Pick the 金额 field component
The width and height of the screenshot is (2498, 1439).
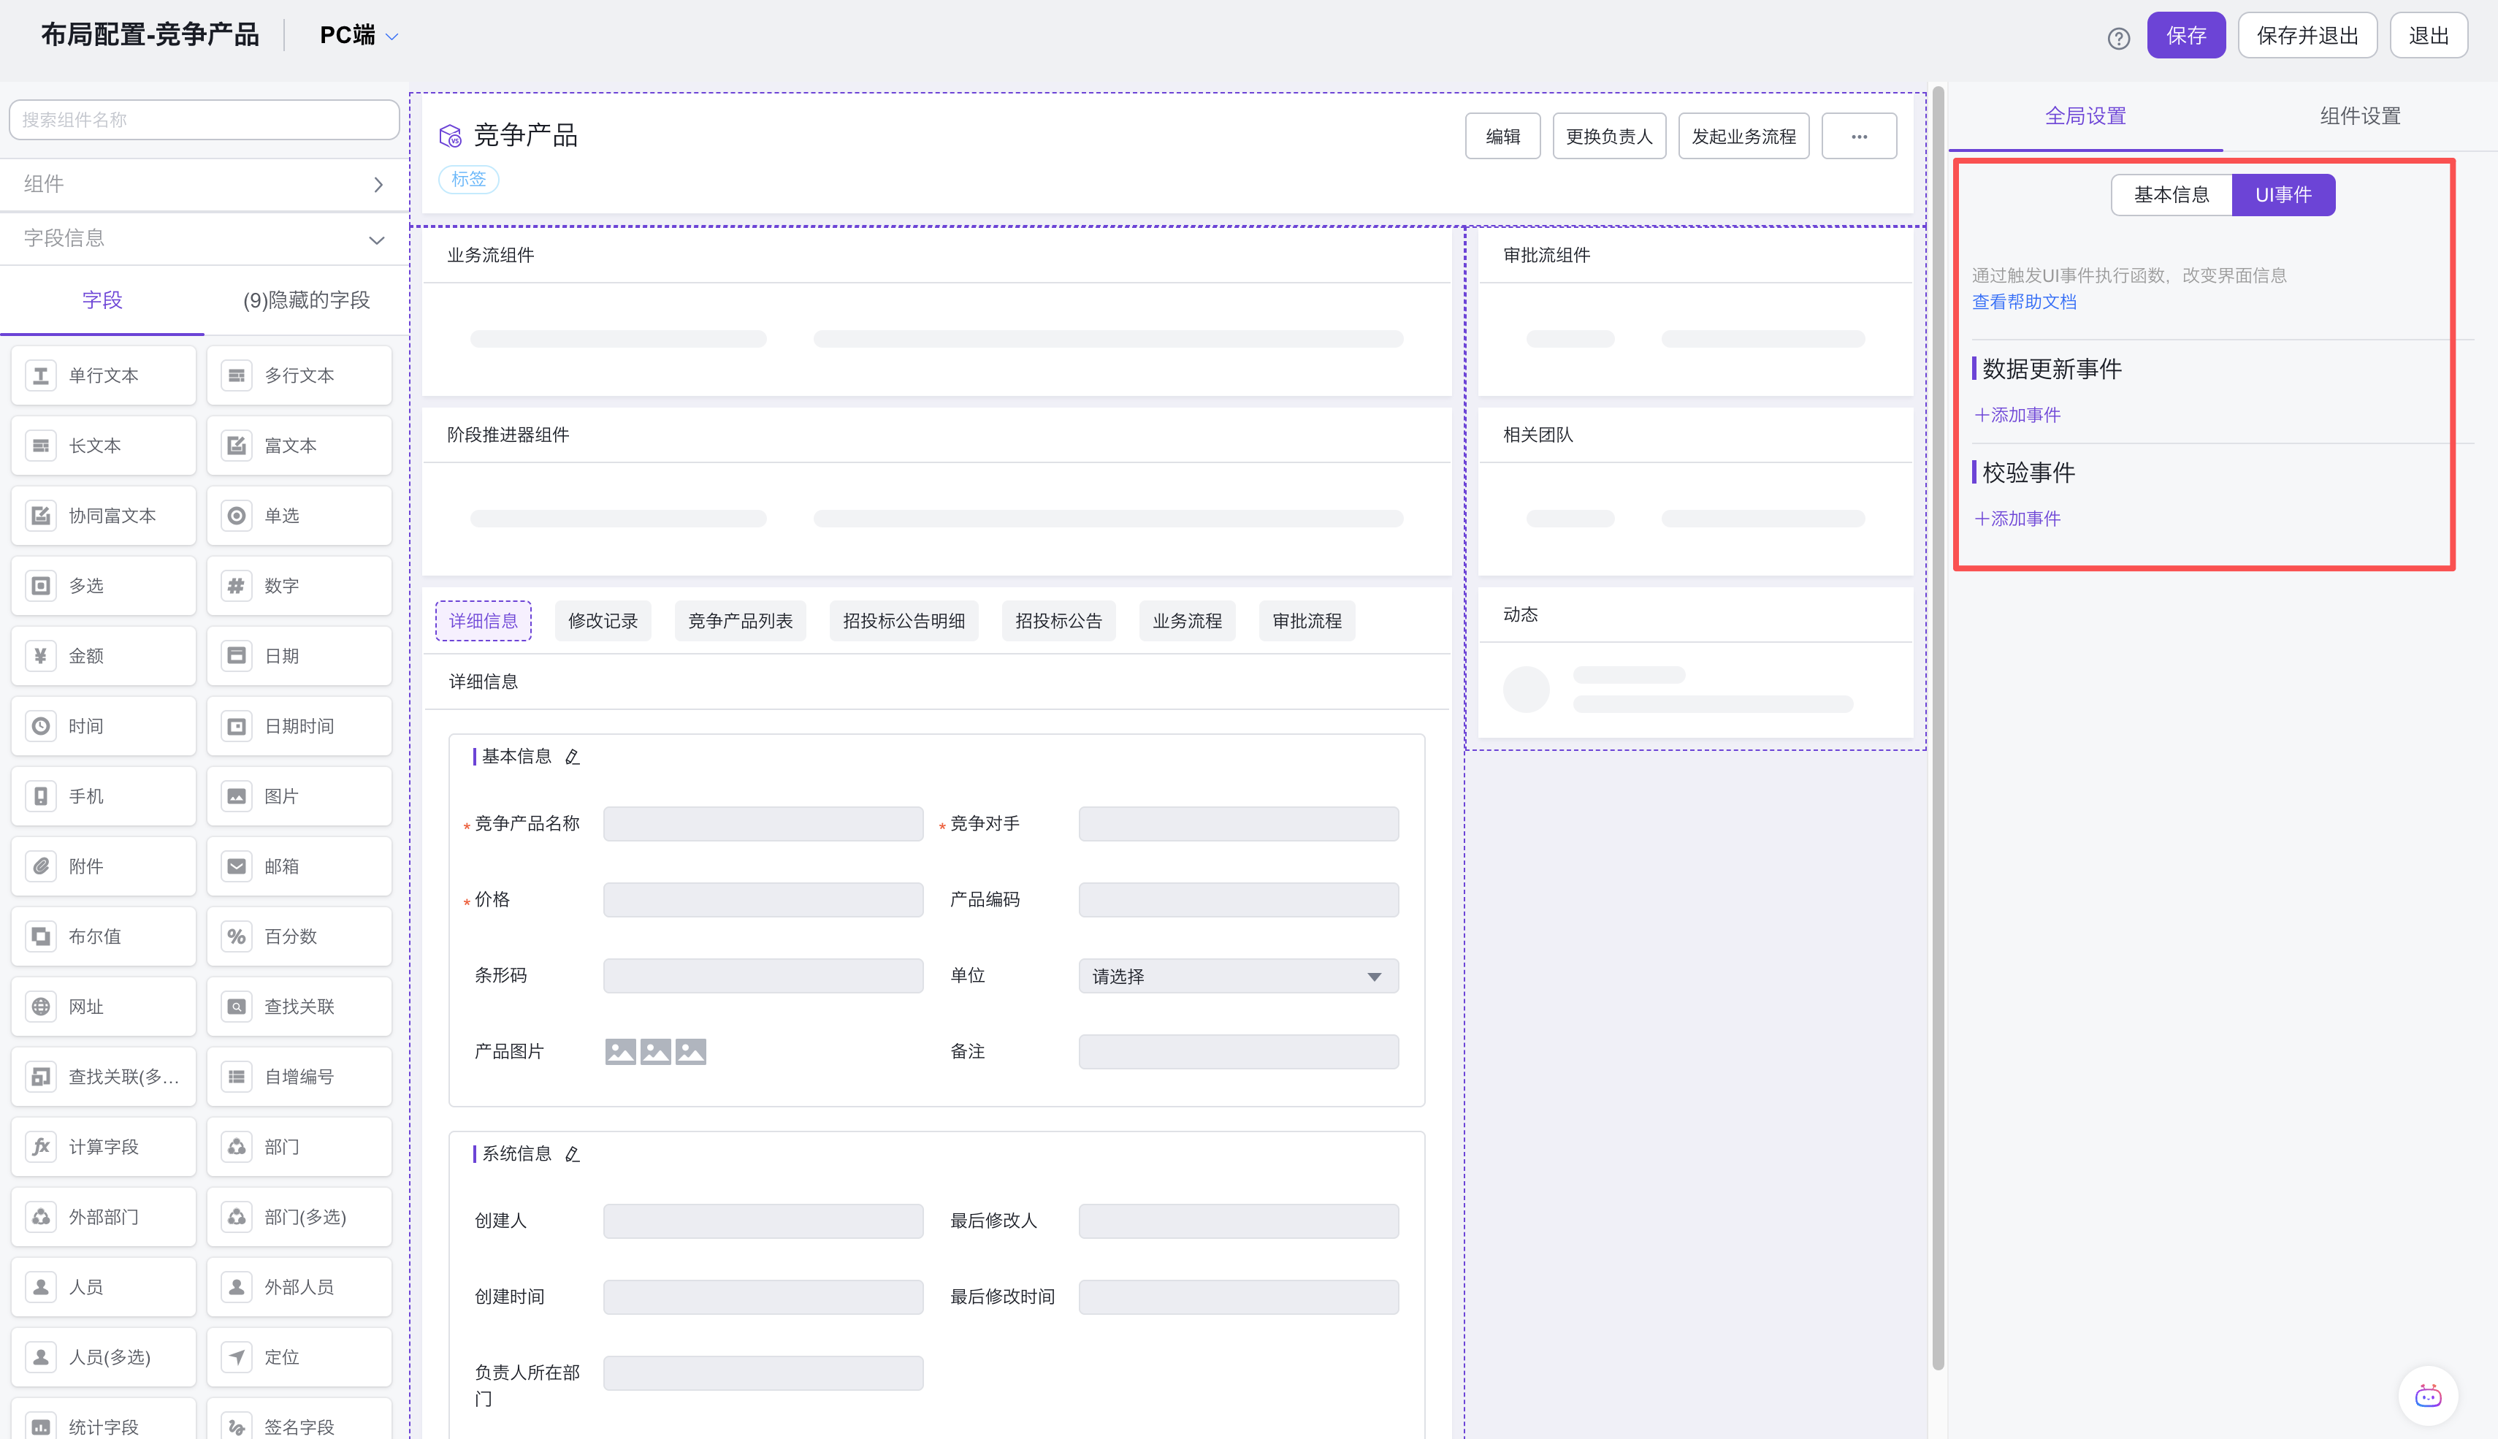[x=103, y=656]
